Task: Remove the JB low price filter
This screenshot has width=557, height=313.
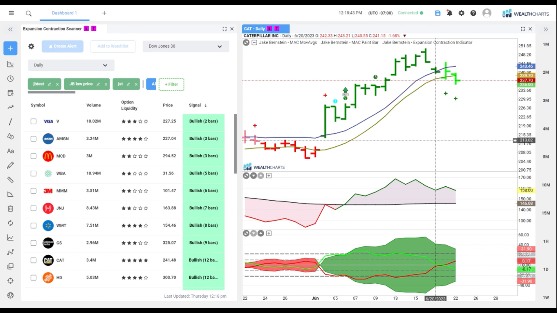Action: (x=106, y=84)
